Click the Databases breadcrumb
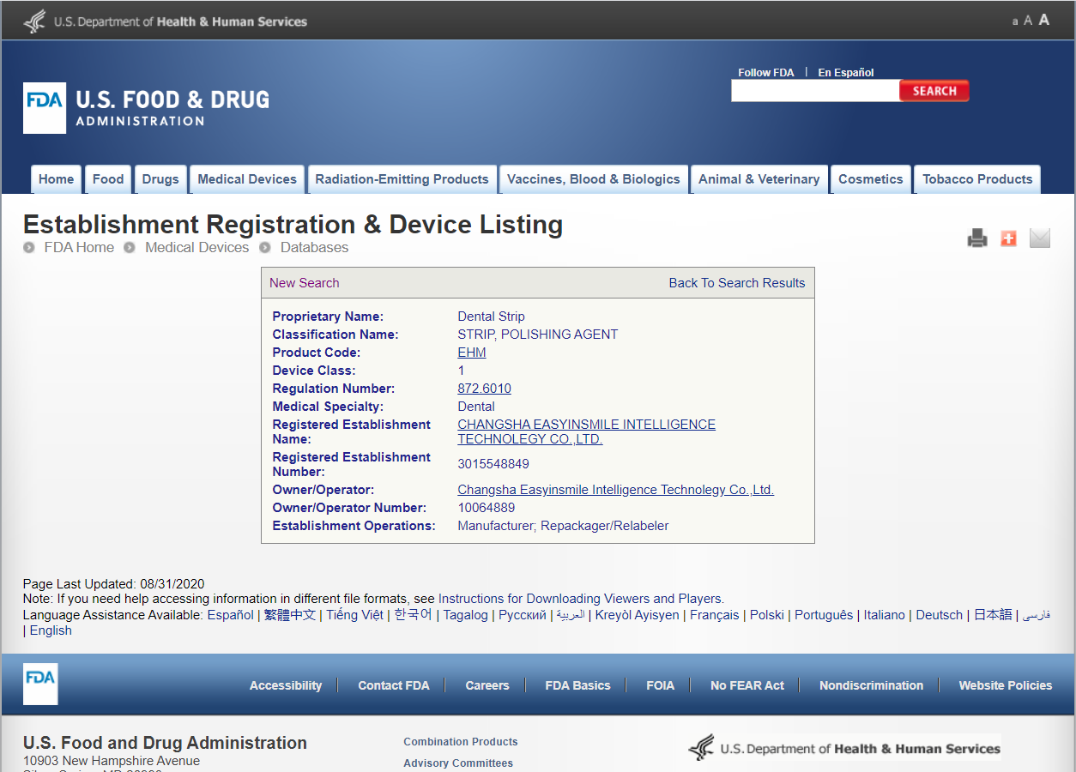 314,247
